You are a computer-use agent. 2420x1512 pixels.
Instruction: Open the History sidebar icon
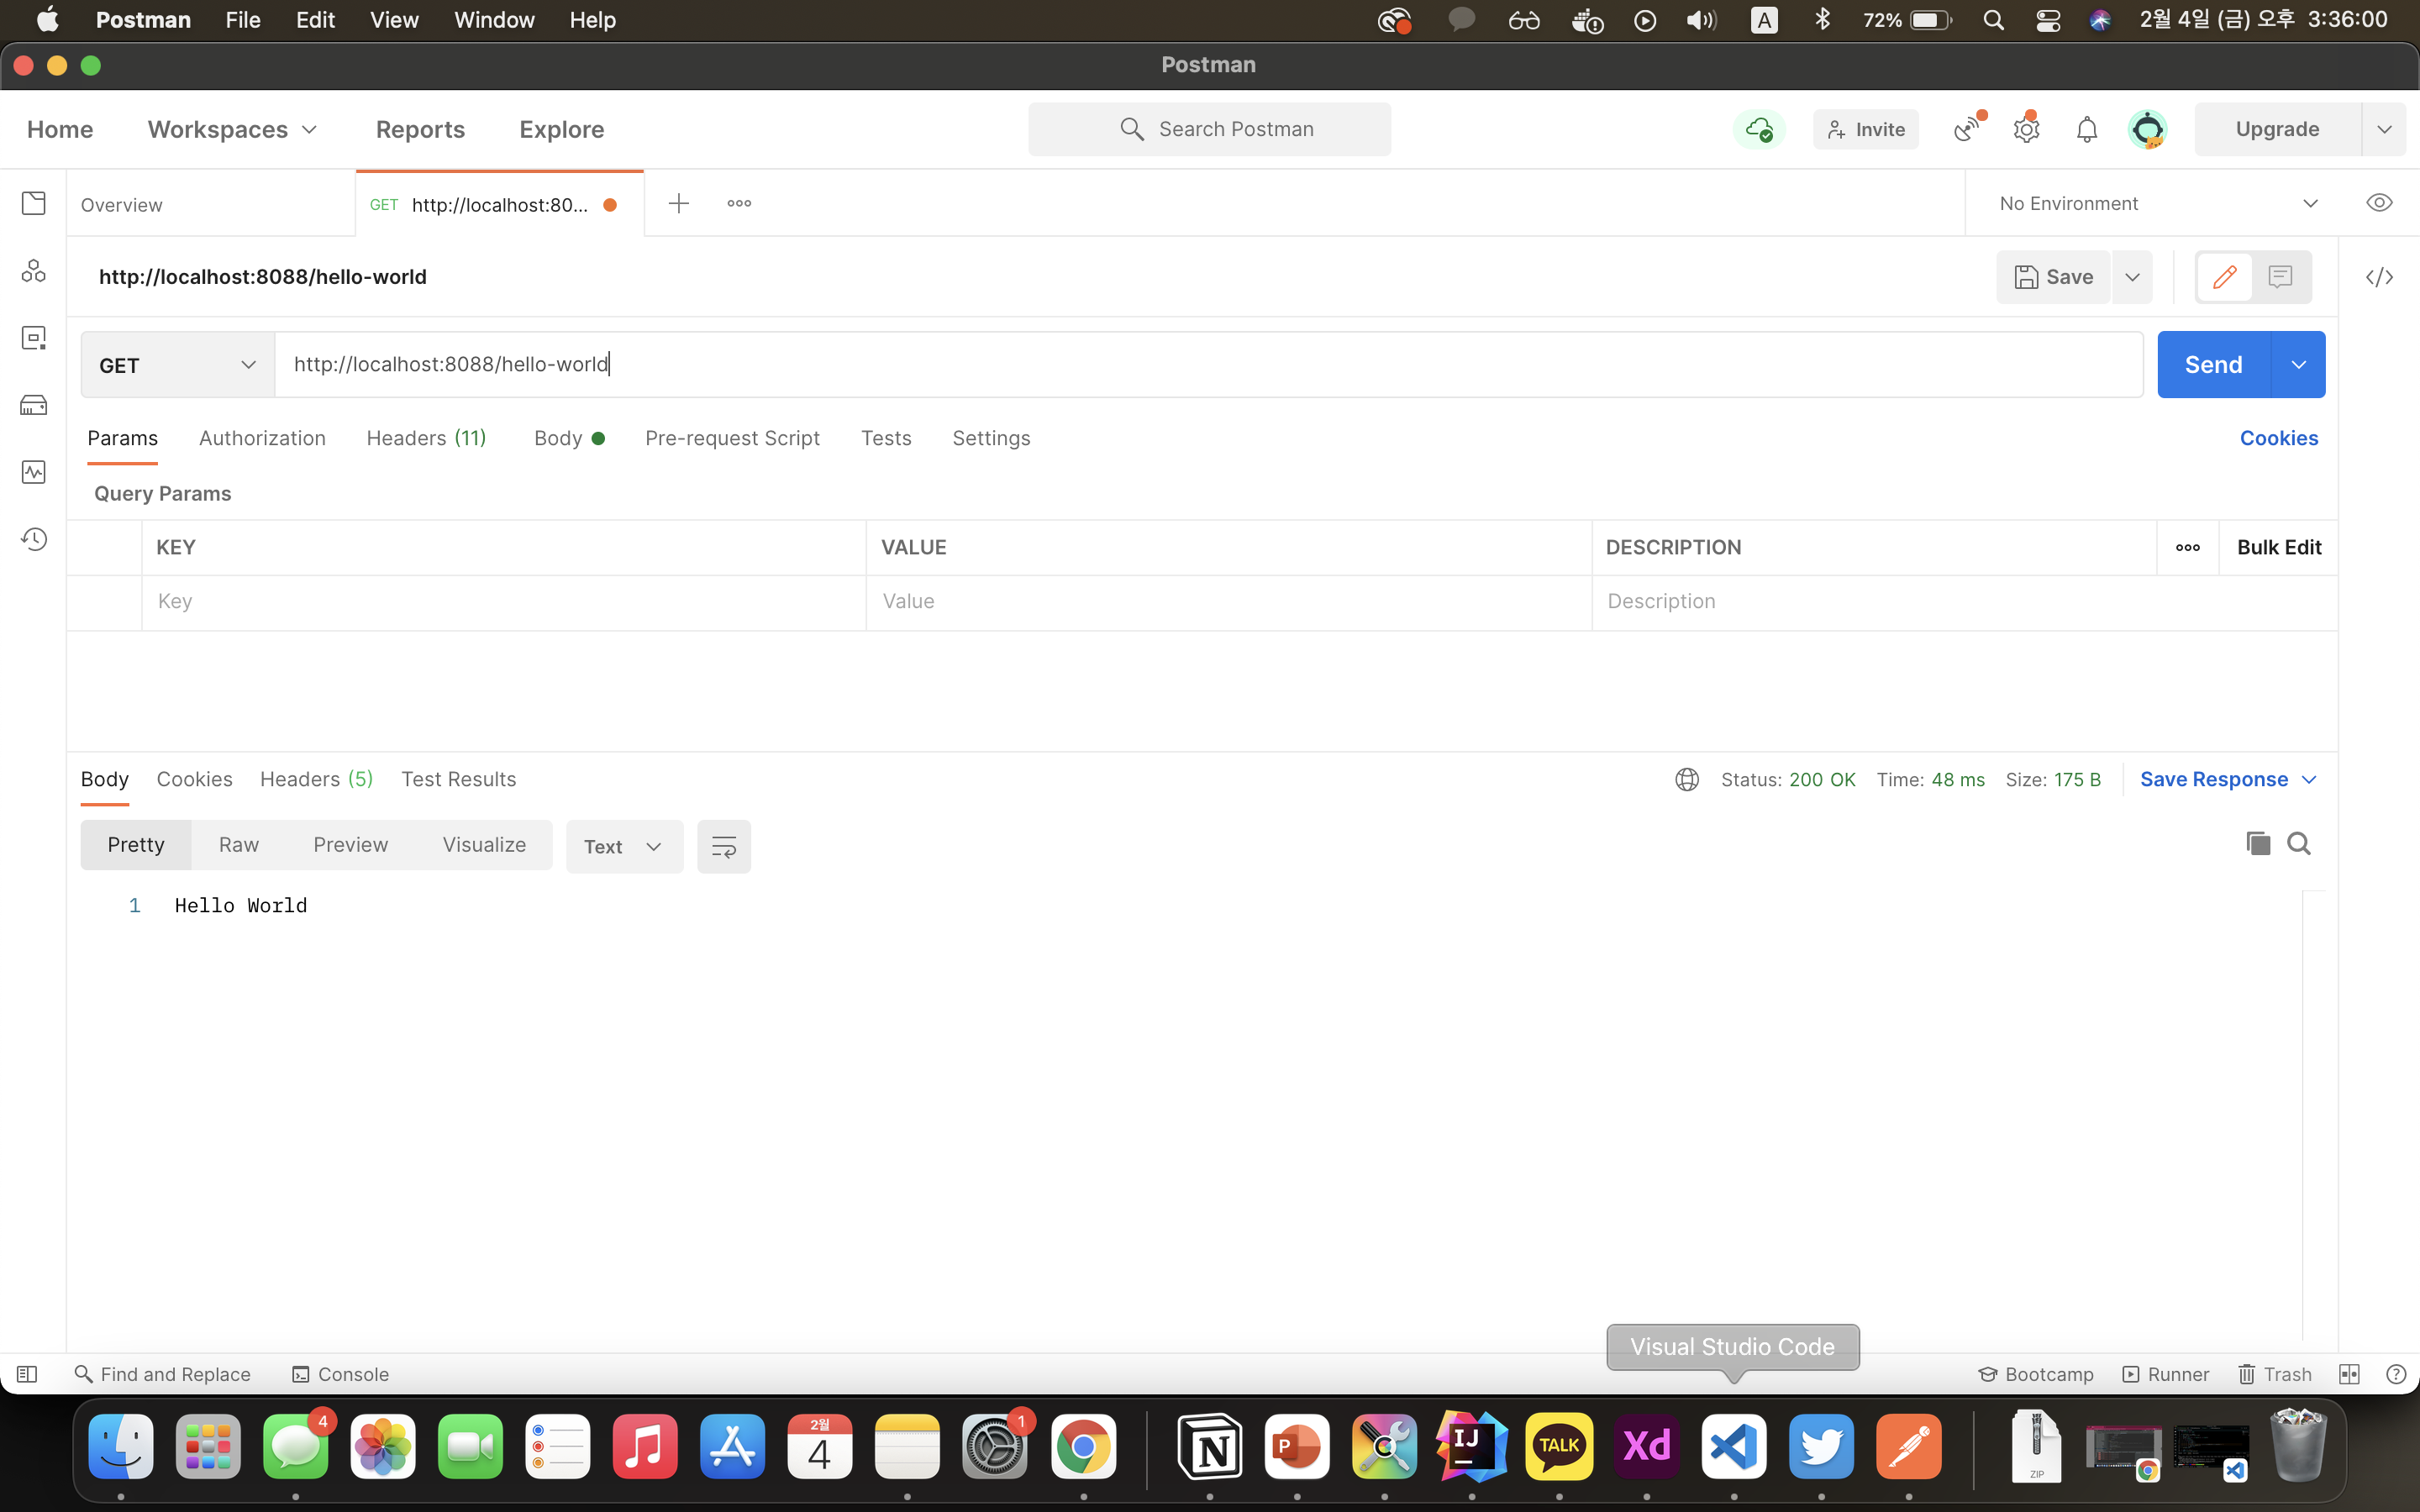pyautogui.click(x=34, y=540)
